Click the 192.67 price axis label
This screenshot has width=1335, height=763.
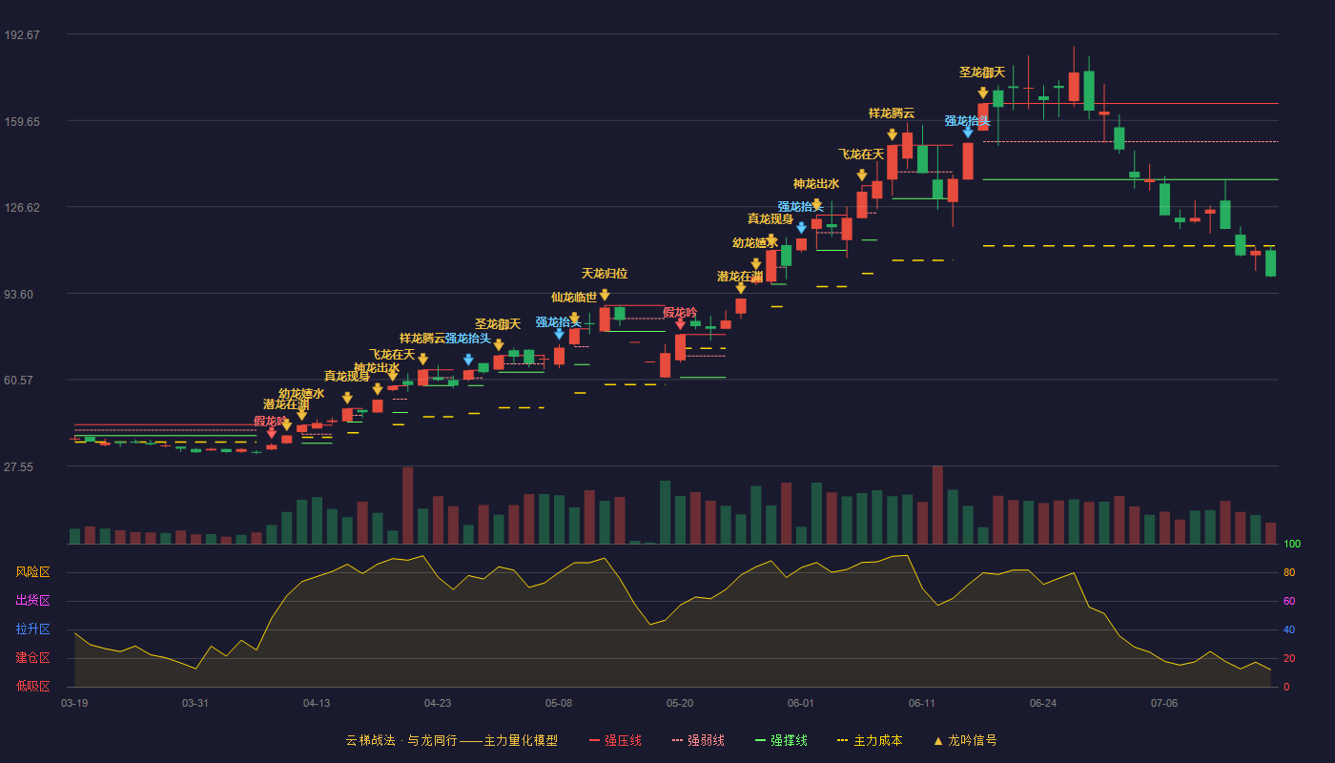click(22, 35)
